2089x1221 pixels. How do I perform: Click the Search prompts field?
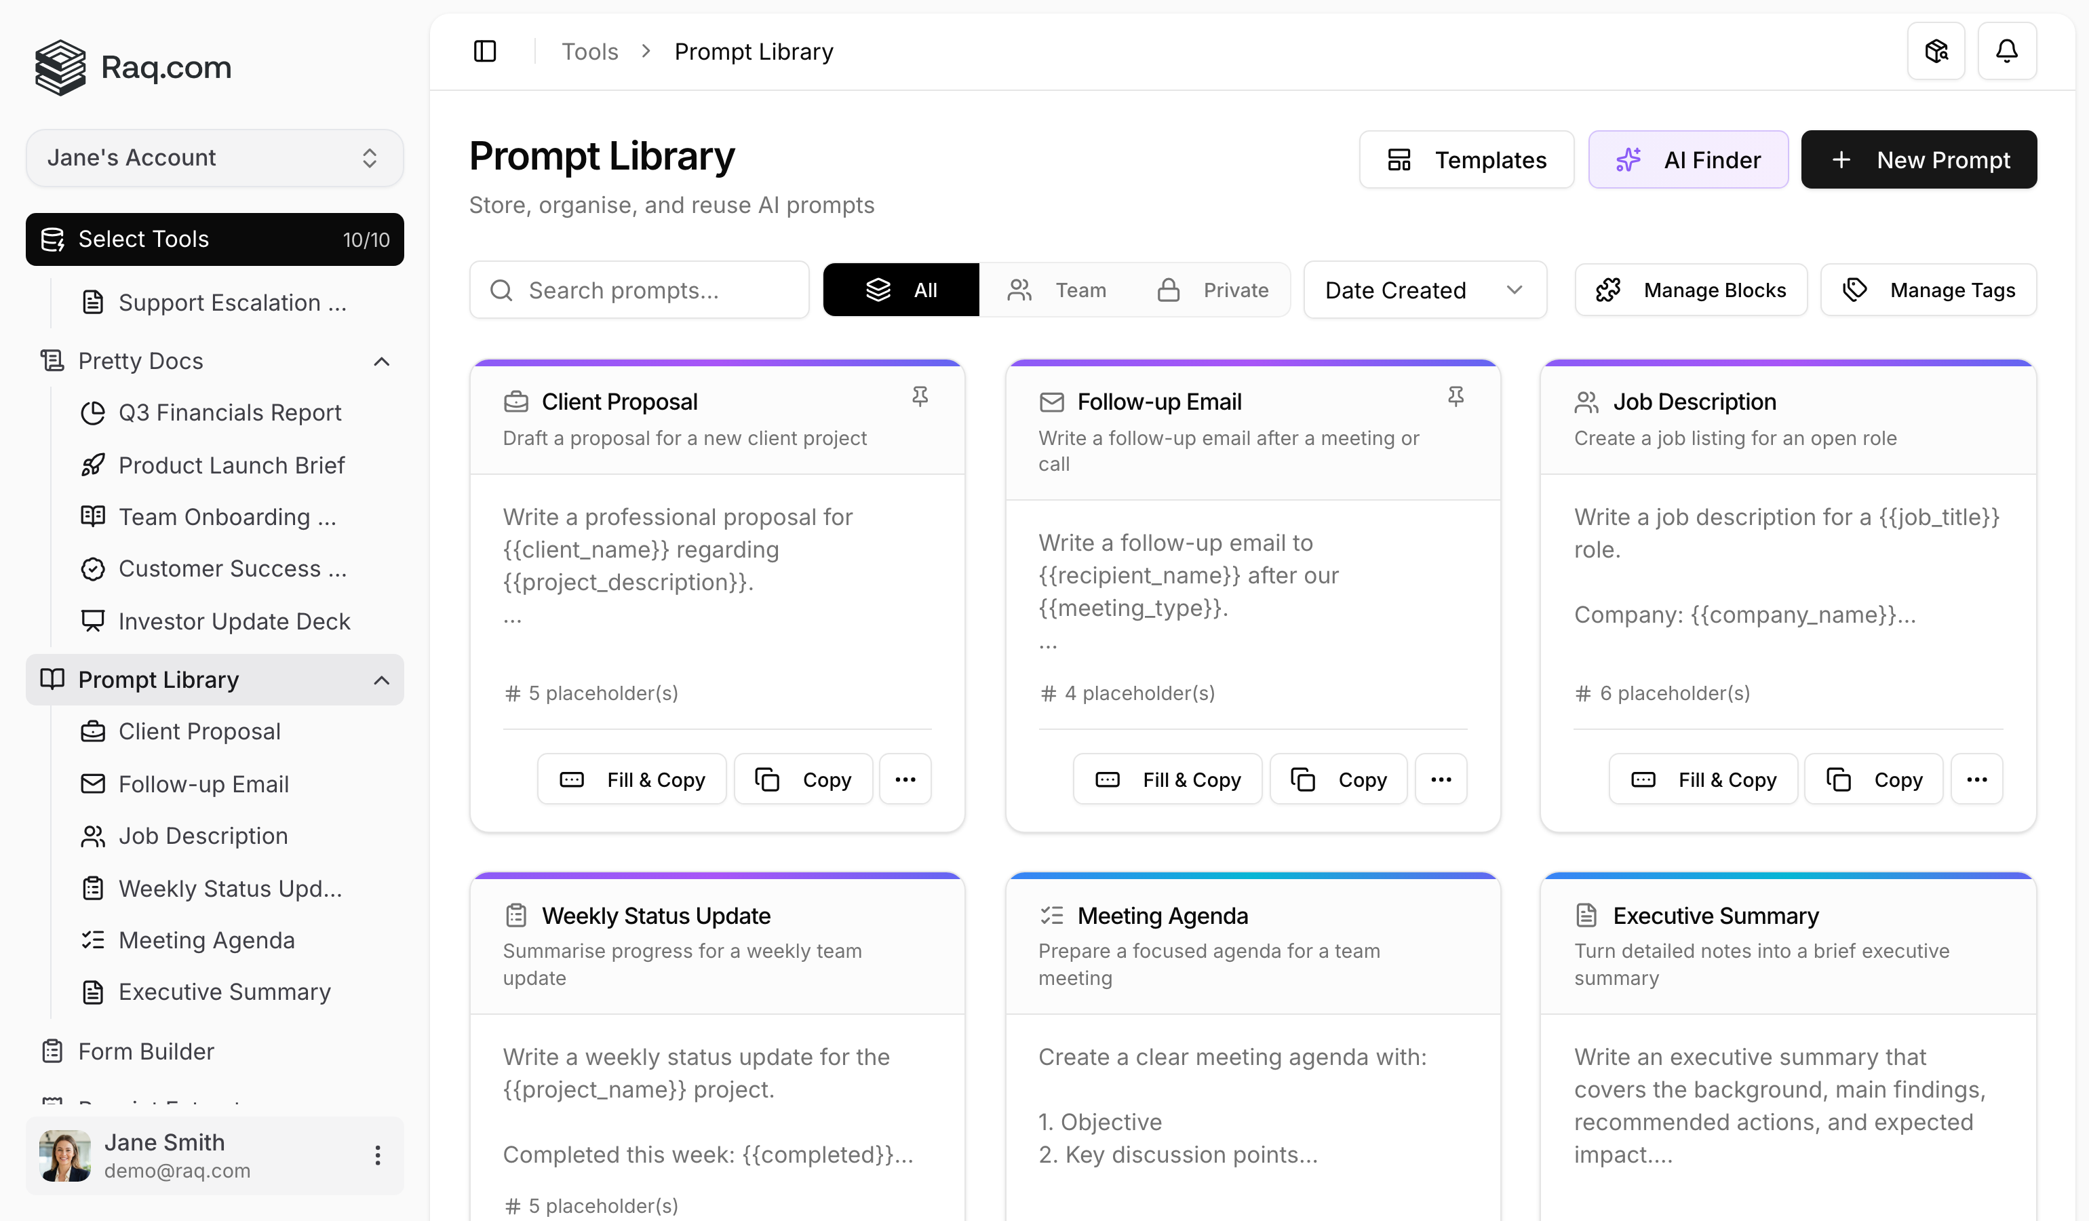click(x=638, y=289)
